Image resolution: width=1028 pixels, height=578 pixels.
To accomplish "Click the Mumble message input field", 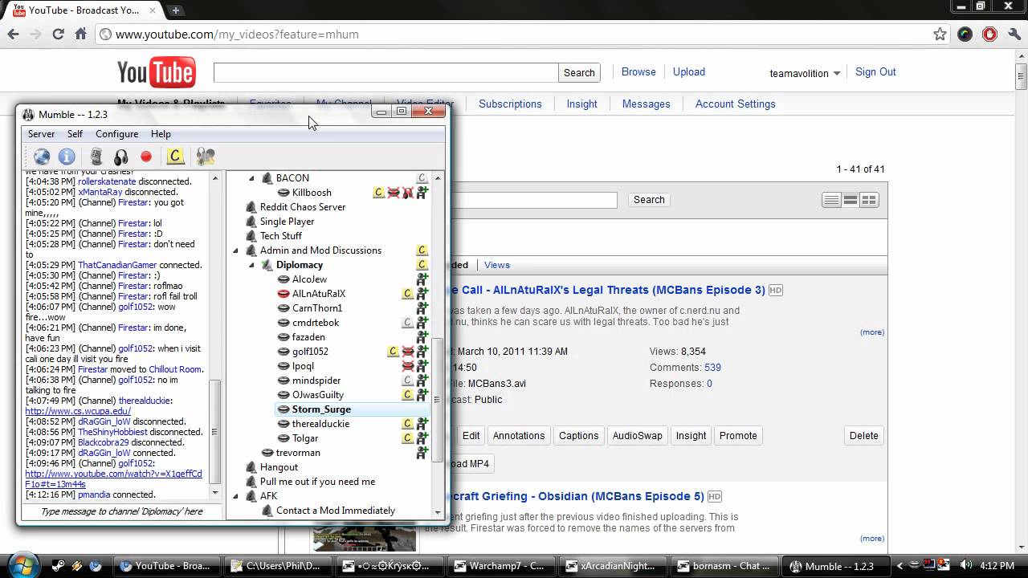I will (122, 511).
